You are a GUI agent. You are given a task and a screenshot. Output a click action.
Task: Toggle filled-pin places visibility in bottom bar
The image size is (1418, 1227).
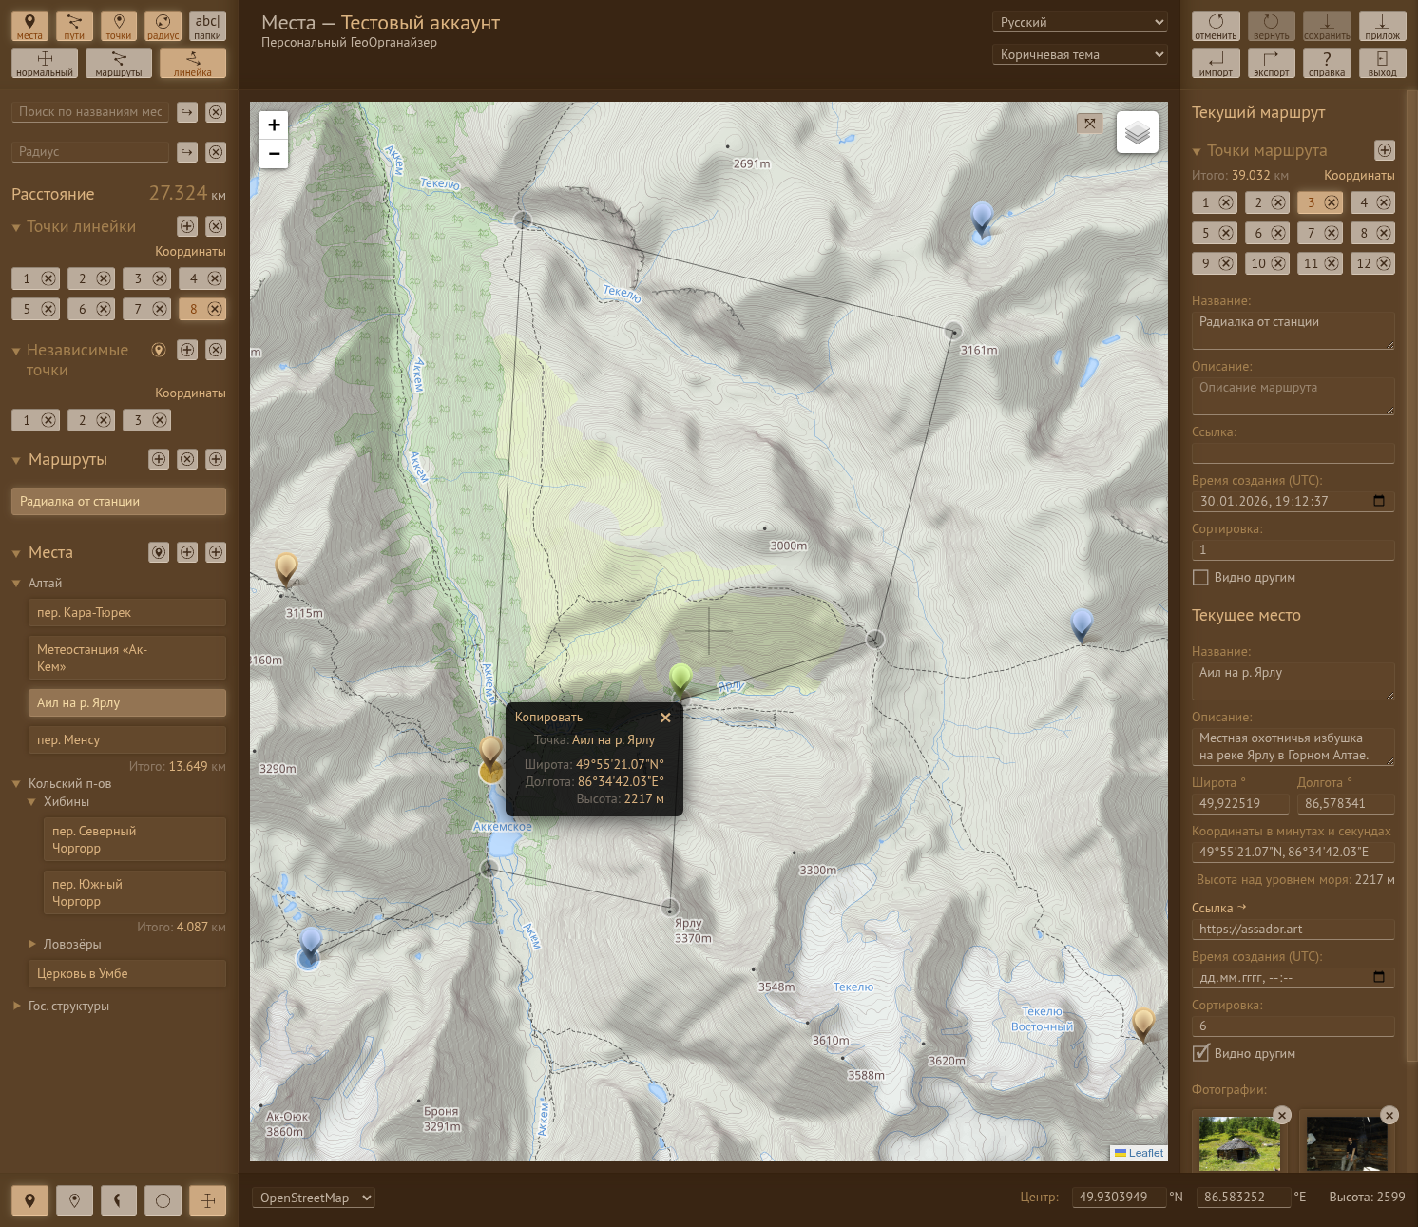29,1200
